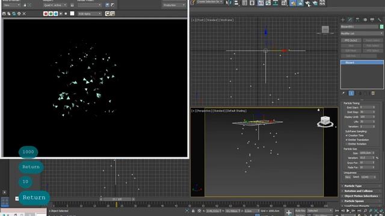Click the Perspective viewport ViewCube
Image resolution: width=385 pixels, height=216 pixels.
[325, 121]
